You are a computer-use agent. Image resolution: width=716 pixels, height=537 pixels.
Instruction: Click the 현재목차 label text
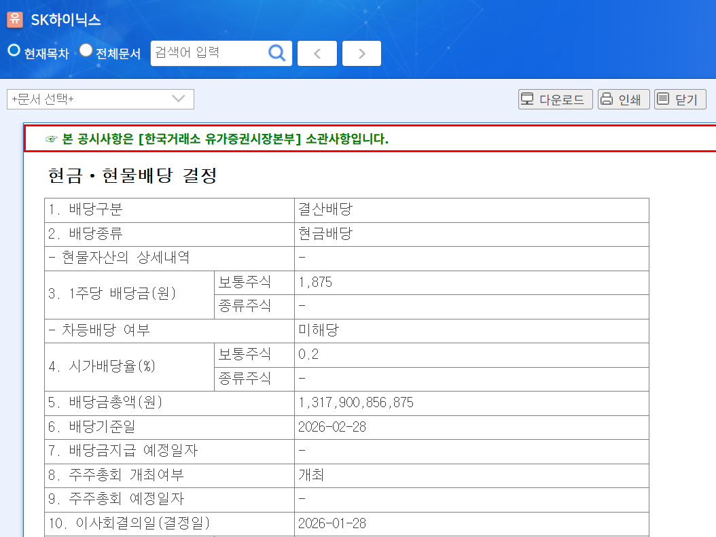click(47, 54)
